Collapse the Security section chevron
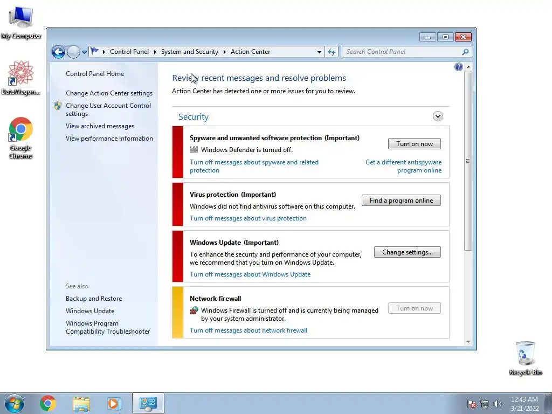Image resolution: width=552 pixels, height=414 pixels. (x=438, y=116)
